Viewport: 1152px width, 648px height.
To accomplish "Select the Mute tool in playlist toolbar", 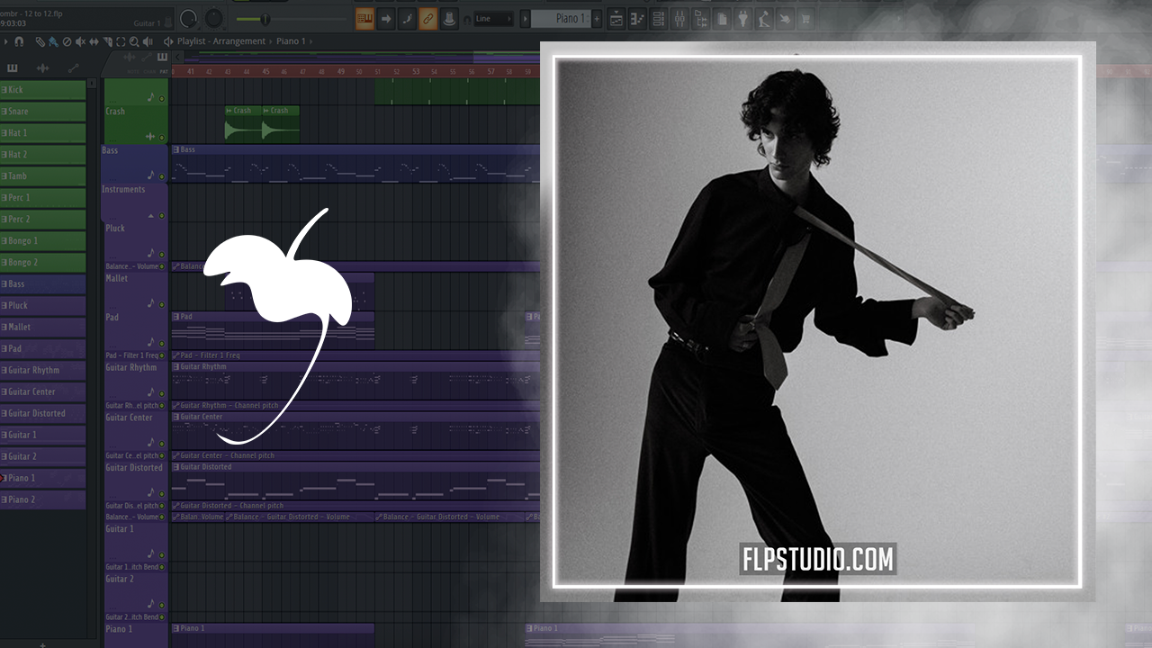I will click(80, 41).
